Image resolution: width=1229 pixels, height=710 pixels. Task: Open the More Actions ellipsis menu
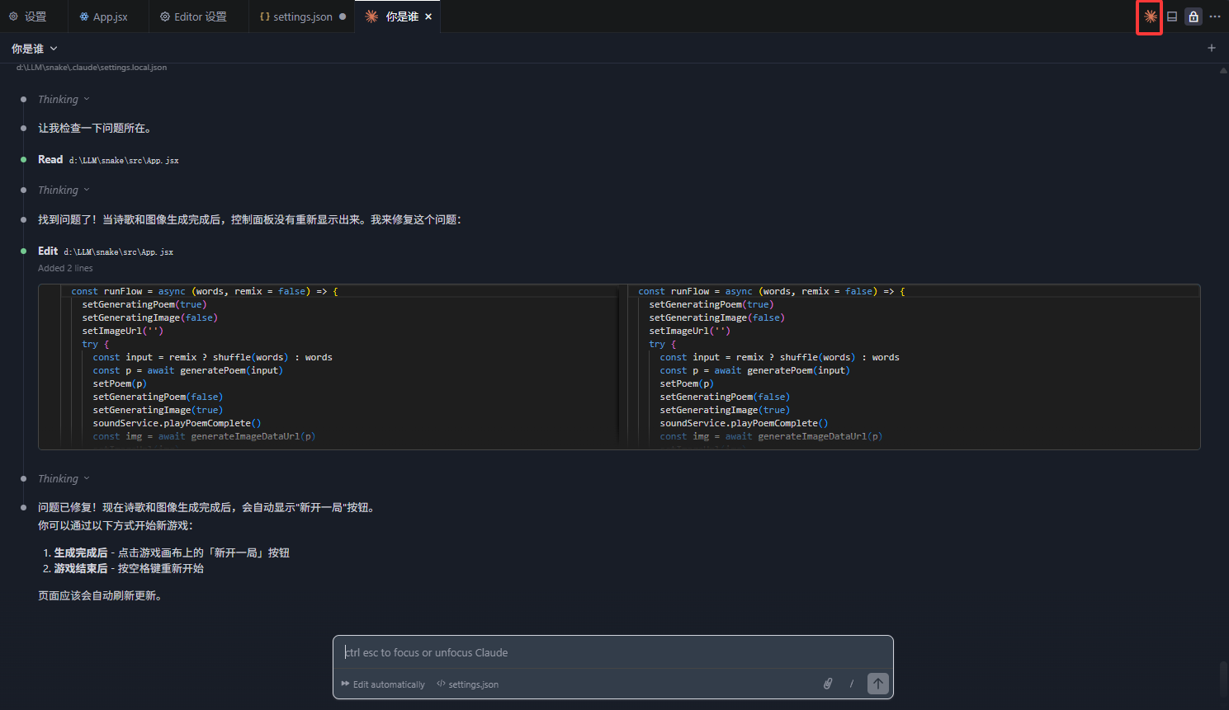coord(1215,16)
